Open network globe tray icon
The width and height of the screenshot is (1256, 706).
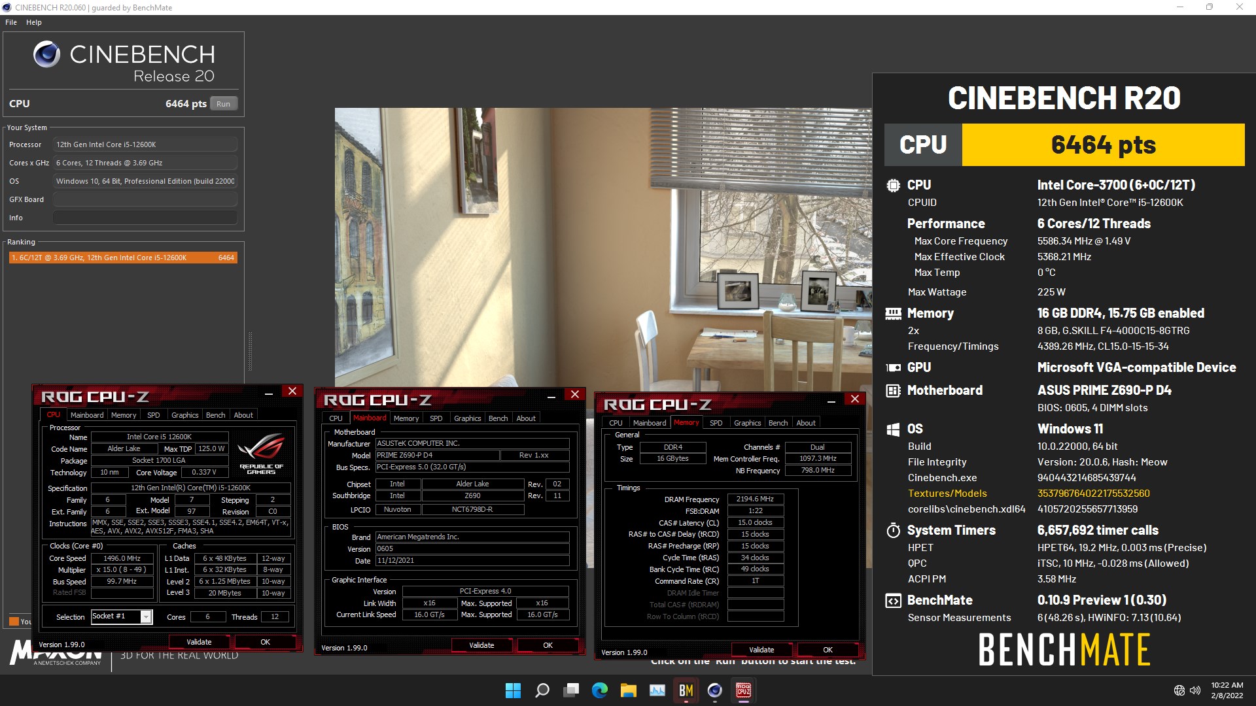pos(1179,690)
